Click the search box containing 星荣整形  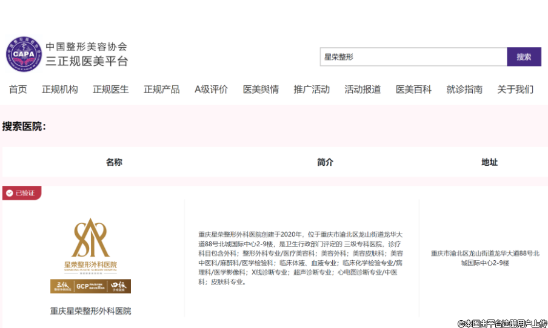(413, 57)
